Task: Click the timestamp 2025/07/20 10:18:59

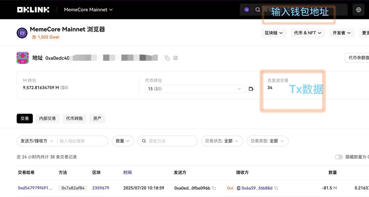Action: (x=144, y=188)
